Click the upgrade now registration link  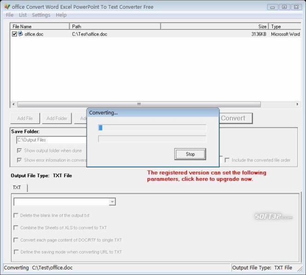206,176
